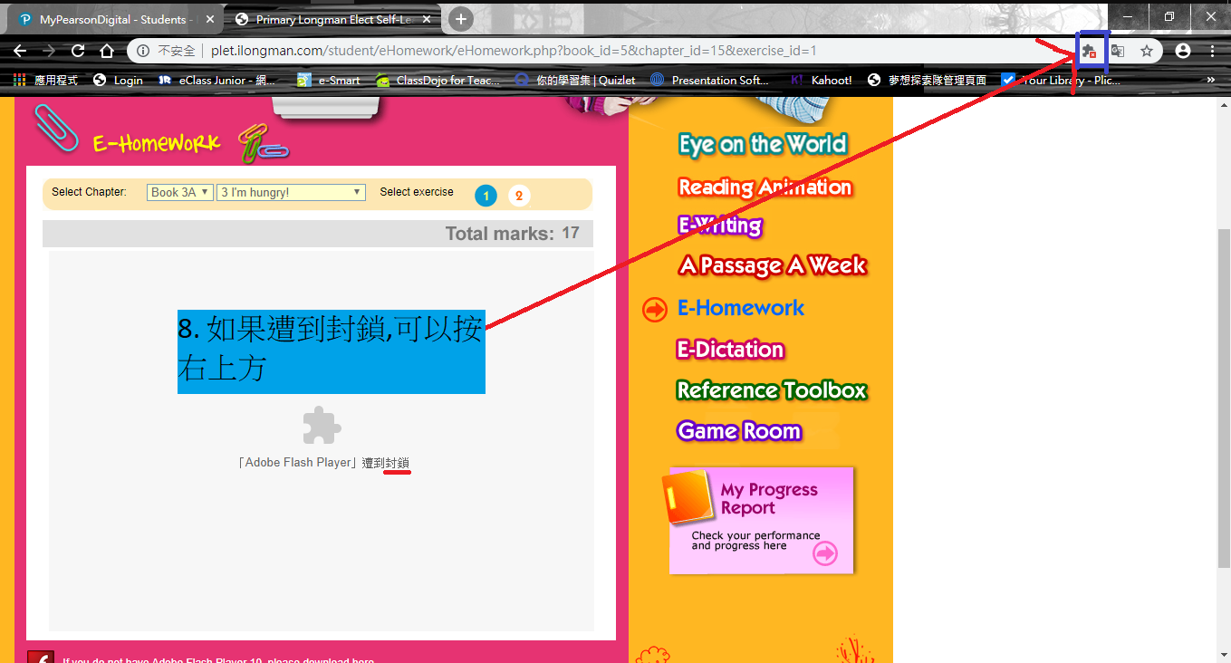This screenshot has width=1231, height=663.
Task: Open the "3 I'm hungry!" chapter dropdown
Action: tap(291, 192)
